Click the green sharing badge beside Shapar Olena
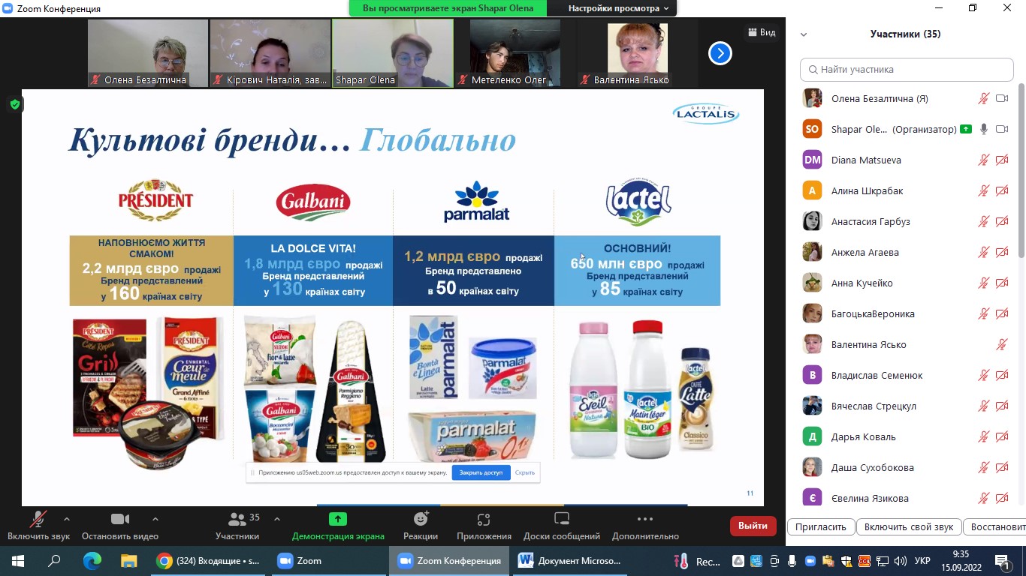The width and height of the screenshot is (1026, 576). tap(966, 129)
